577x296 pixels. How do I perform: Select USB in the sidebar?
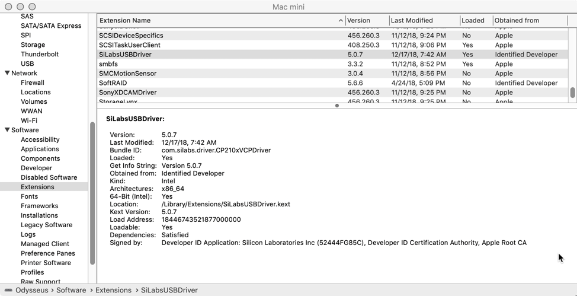point(27,64)
